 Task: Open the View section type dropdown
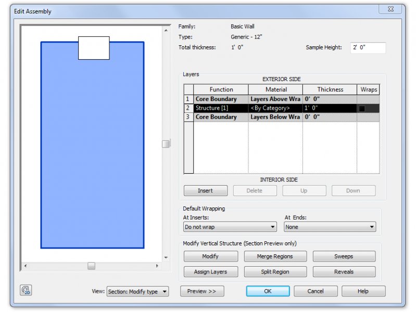tap(137, 291)
